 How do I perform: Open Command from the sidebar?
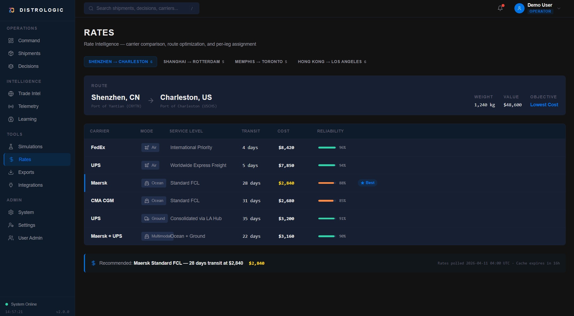(37, 41)
